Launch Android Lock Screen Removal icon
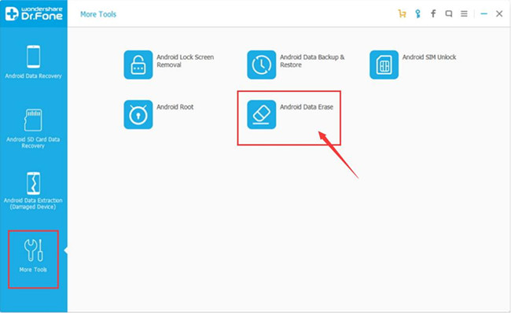Image resolution: width=511 pixels, height=313 pixels. coord(138,64)
